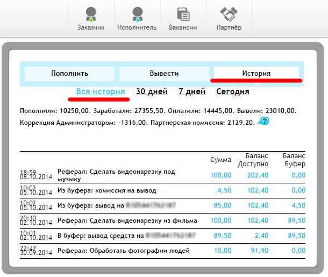328x277 pixels.
Task: Filter history by 30 дней
Action: point(152,91)
